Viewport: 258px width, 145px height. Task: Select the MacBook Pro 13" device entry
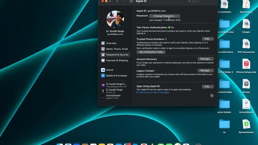(115, 85)
